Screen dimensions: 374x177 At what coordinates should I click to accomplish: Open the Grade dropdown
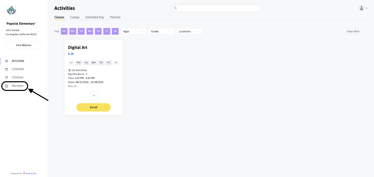161,31
